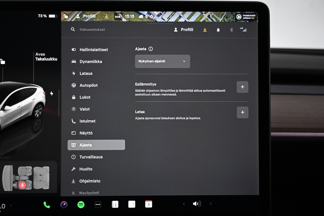Add a new Lataa charging schedule

[x=242, y=112]
